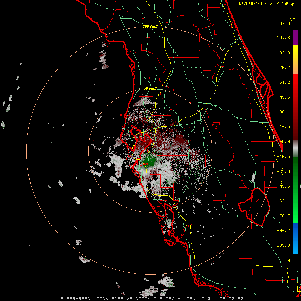Click the 45.6 velocity scale value
Screen dimensions: 301x301
pos(285,97)
